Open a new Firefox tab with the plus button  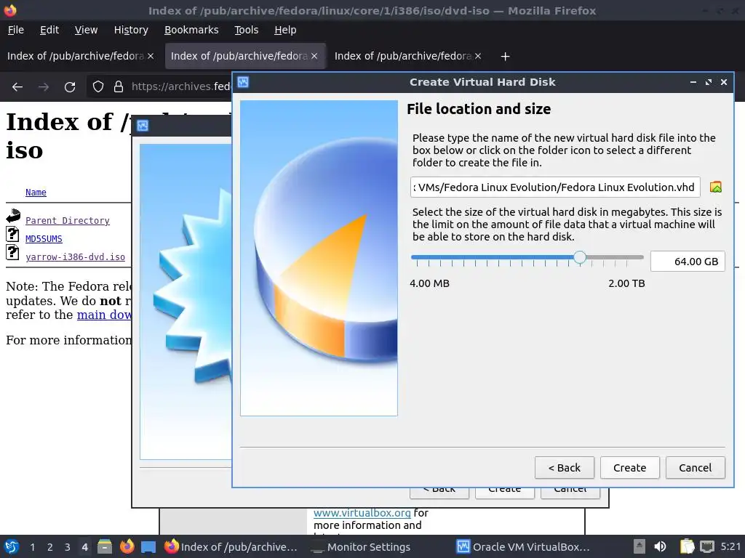(505, 57)
